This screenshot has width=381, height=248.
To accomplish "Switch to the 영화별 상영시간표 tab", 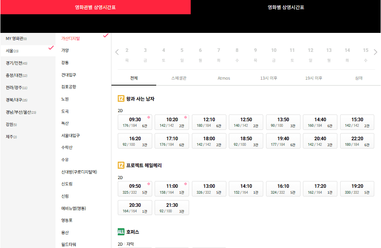I will point(286,7).
